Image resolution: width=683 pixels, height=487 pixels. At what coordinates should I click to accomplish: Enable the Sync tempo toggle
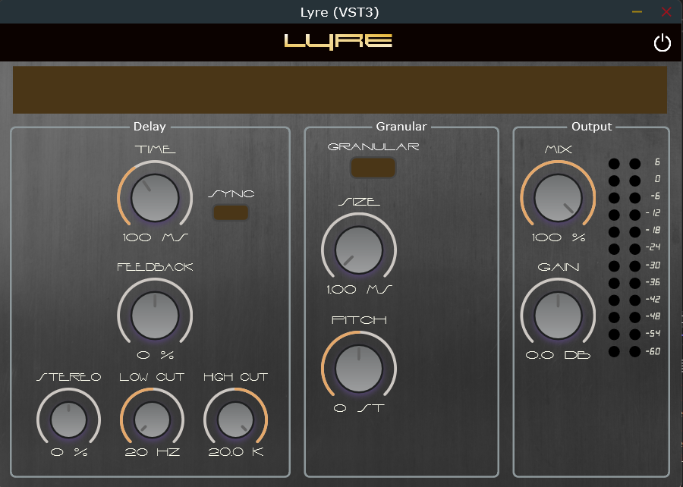point(231,213)
